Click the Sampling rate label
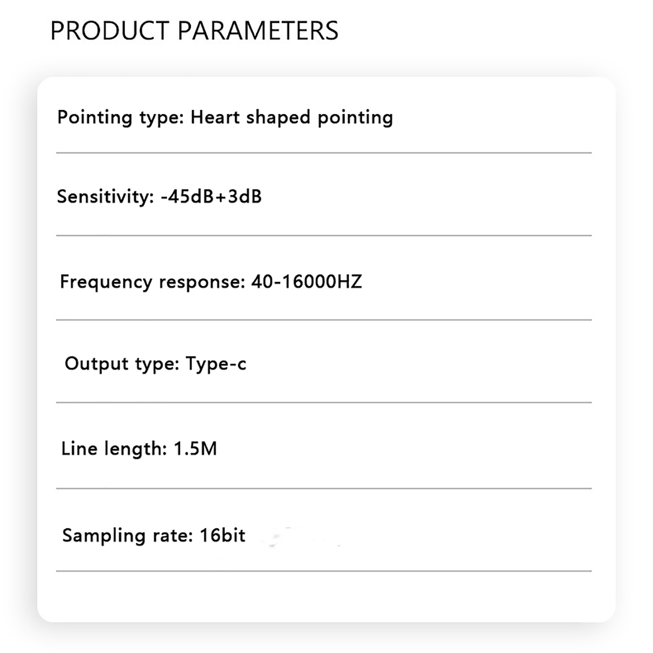The image size is (653, 653). (x=127, y=535)
